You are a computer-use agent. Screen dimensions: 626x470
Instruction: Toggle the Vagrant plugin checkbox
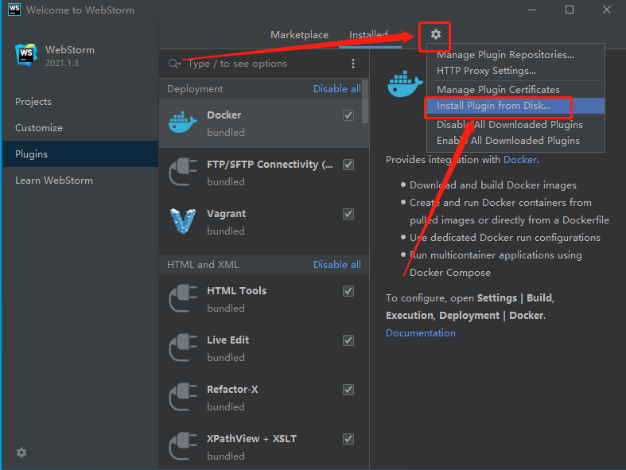click(348, 214)
